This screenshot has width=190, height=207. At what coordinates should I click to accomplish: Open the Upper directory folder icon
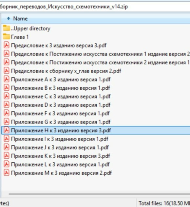7,28
